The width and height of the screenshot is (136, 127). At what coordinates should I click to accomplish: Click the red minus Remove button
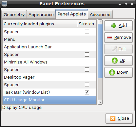click(x=118, y=38)
